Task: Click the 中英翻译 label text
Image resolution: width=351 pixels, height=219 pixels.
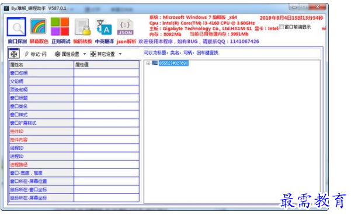Action: (x=105, y=41)
